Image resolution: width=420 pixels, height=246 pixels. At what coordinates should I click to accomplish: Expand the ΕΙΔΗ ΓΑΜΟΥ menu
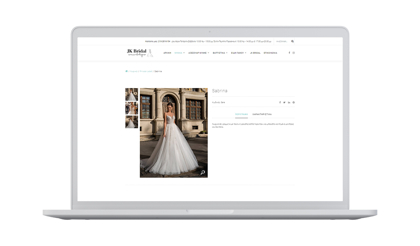coord(239,53)
